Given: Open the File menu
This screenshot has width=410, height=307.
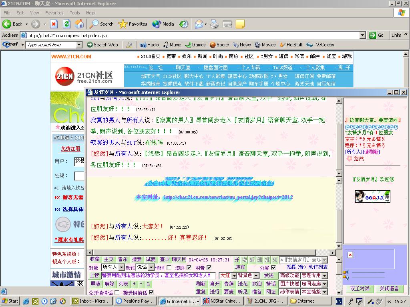Looking at the screenshot, I should point(7,13).
